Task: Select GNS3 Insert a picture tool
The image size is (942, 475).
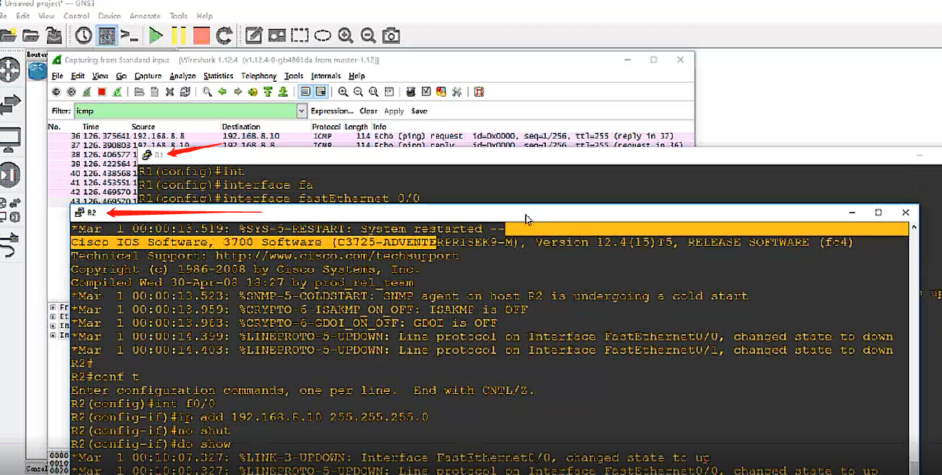Action: (277, 35)
